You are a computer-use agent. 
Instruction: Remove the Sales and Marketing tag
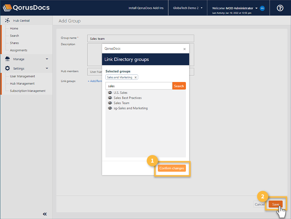pyautogui.click(x=135, y=77)
